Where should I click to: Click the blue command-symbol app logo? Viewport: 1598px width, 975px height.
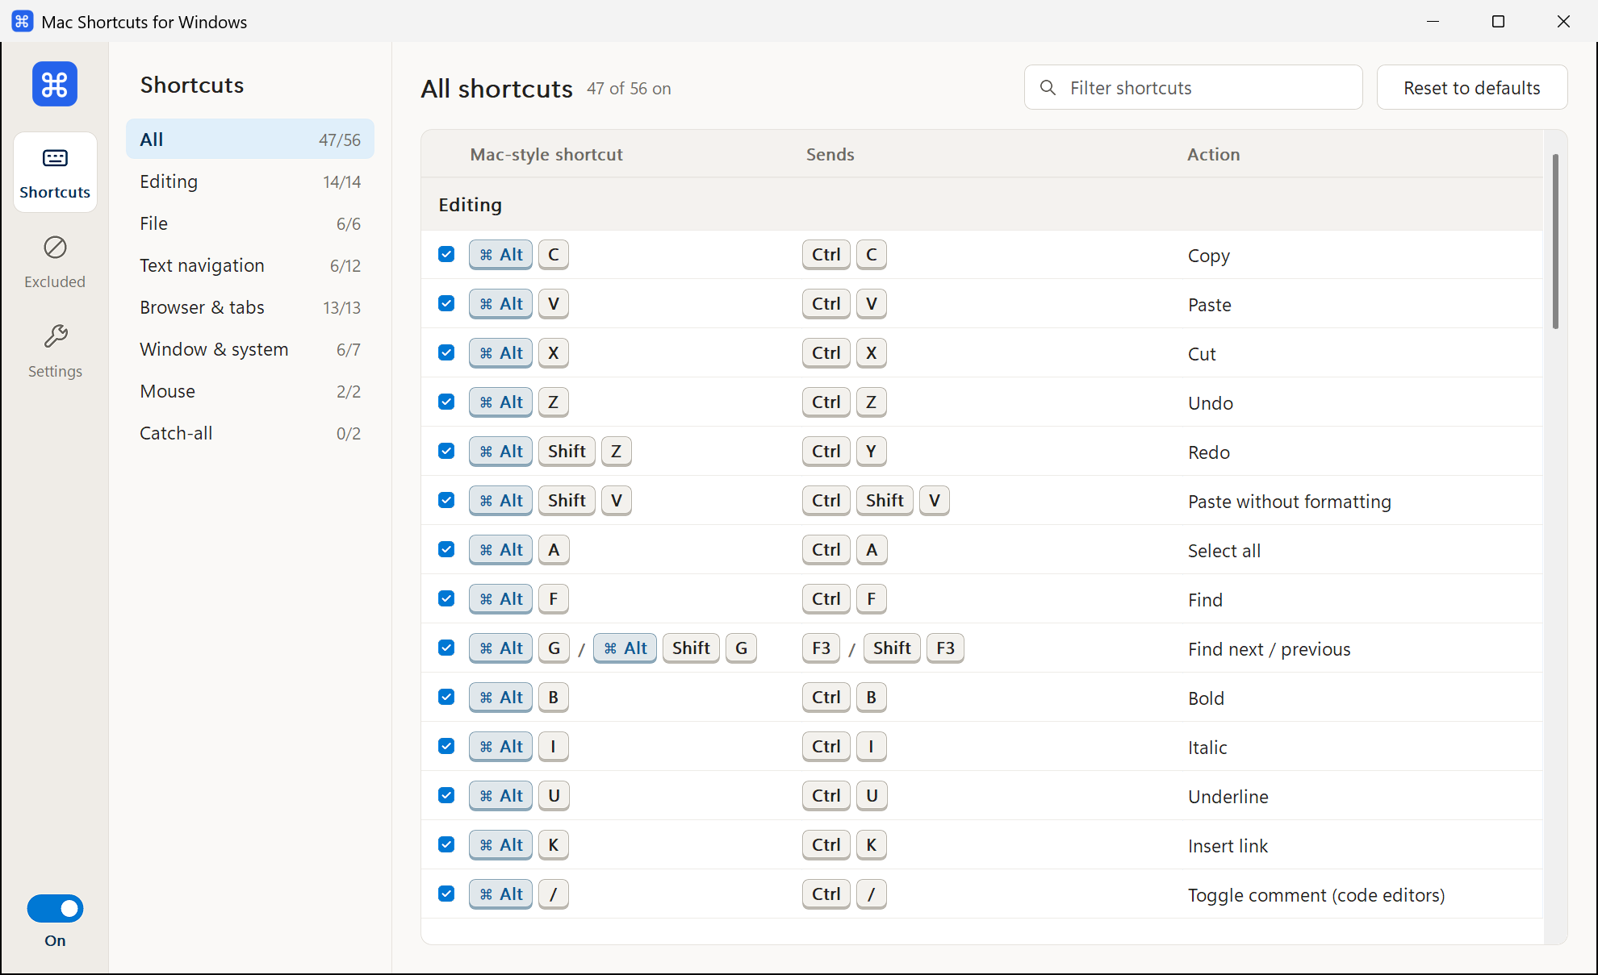(x=55, y=84)
